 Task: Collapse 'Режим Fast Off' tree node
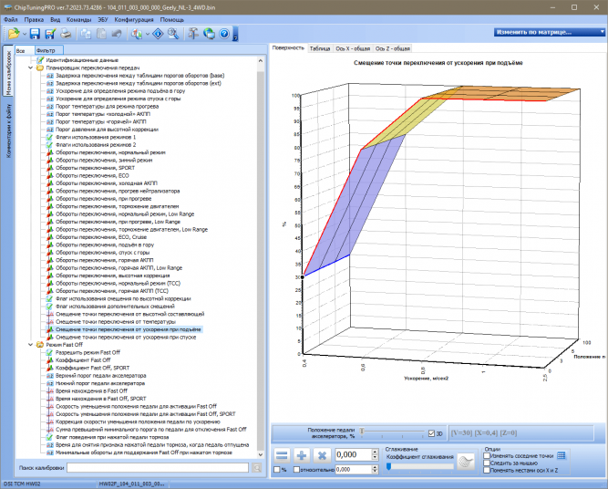[30, 345]
